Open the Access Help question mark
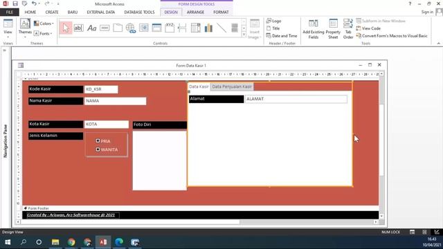The height and width of the screenshot is (249, 443). click(x=410, y=3)
